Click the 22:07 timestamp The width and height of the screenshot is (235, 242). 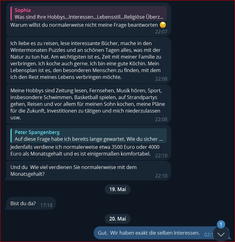[161, 32]
